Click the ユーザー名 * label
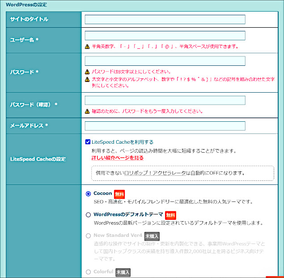This screenshot has height=278, width=284. pyautogui.click(x=24, y=40)
